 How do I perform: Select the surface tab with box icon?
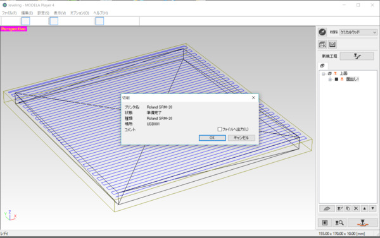pyautogui.click(x=322, y=66)
